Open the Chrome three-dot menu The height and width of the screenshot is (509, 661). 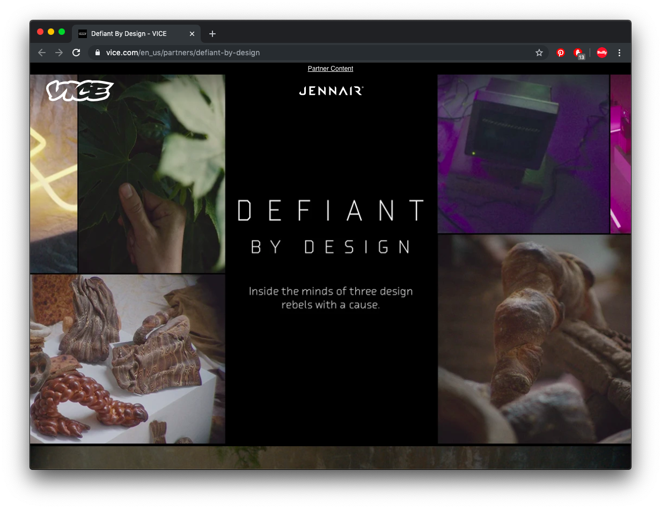(x=619, y=53)
